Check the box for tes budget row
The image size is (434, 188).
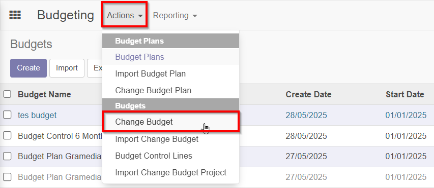pyautogui.click(x=7, y=115)
